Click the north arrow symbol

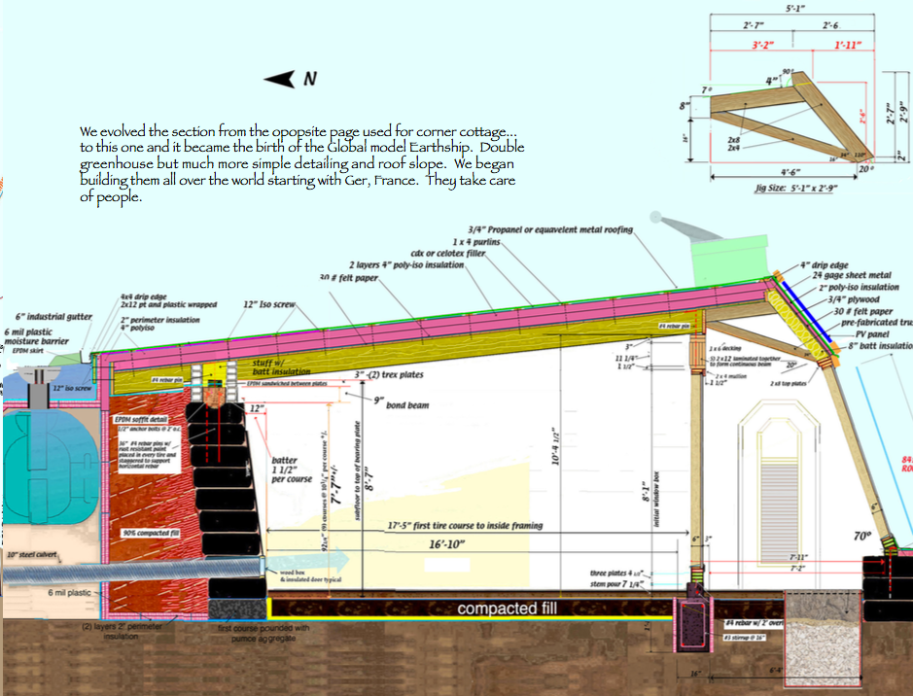[x=282, y=79]
